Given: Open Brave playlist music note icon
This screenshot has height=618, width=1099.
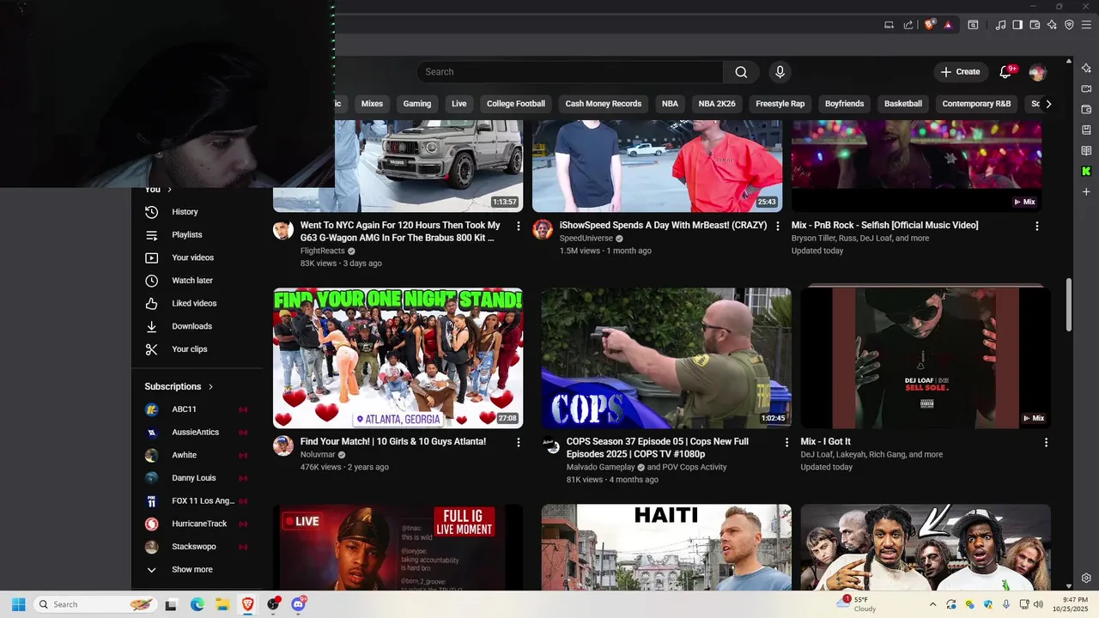Looking at the screenshot, I should click(x=1000, y=25).
